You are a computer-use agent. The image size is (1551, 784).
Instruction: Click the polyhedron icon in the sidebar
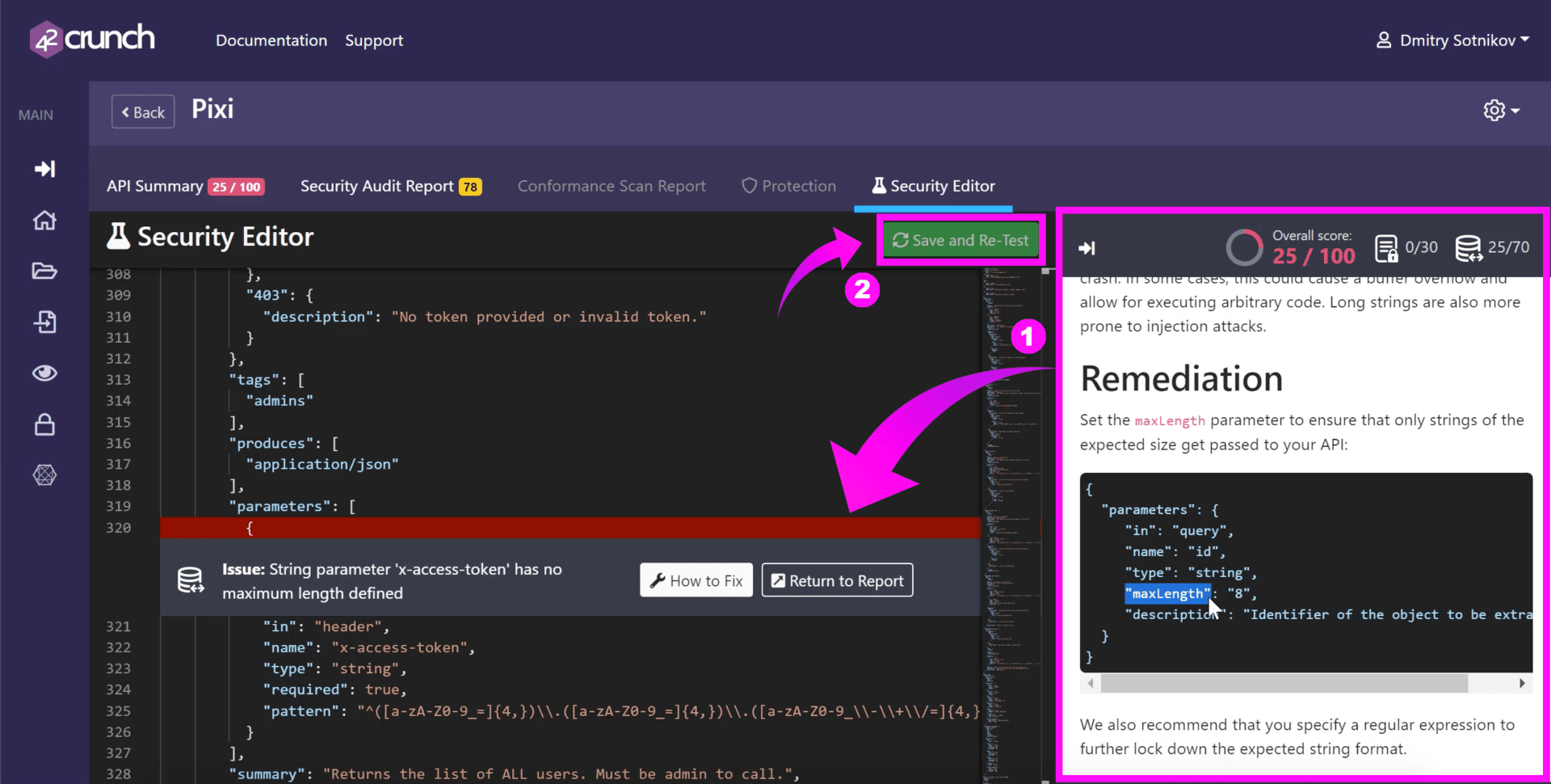[x=44, y=475]
